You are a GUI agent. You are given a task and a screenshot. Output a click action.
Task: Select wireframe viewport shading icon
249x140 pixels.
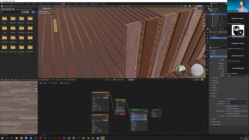[x=196, y=6]
